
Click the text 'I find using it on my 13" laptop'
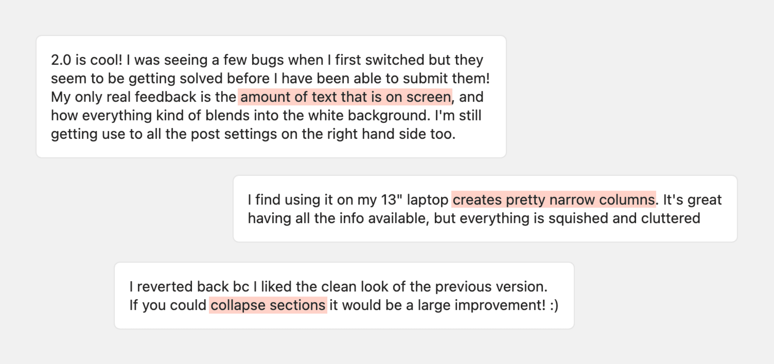(348, 199)
